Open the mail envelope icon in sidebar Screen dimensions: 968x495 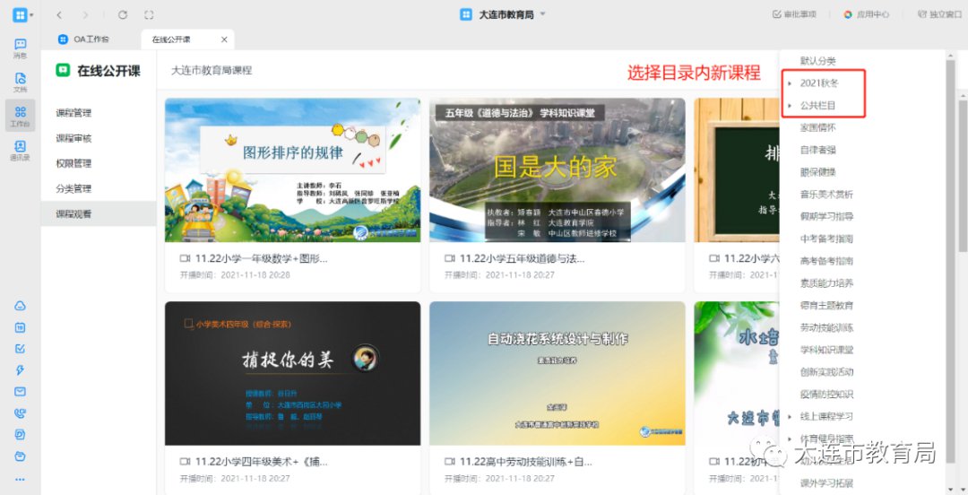21,392
